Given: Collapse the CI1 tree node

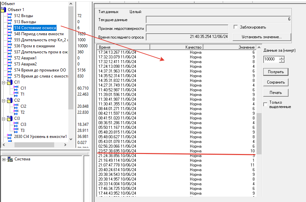Looking at the screenshot, I should (x=4, y=82).
